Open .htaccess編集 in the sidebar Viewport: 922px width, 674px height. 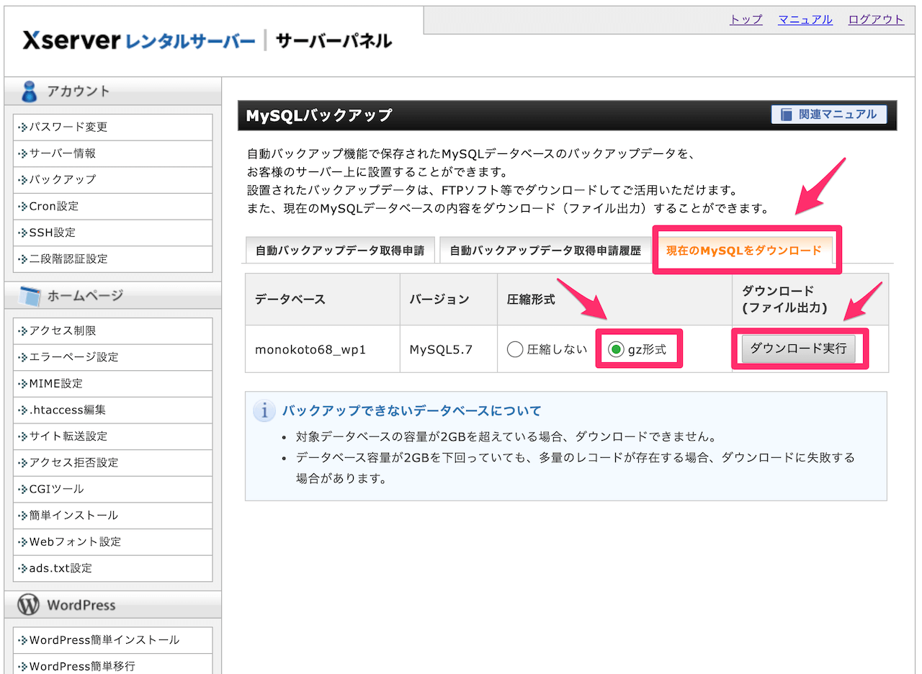click(x=113, y=410)
